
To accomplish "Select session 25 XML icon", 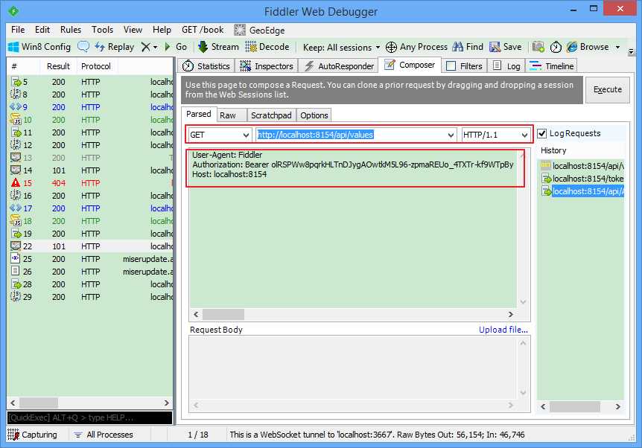I will (x=16, y=258).
